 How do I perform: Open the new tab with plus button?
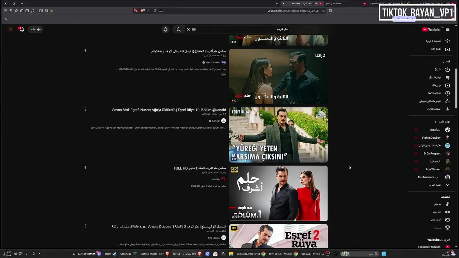(276, 4)
